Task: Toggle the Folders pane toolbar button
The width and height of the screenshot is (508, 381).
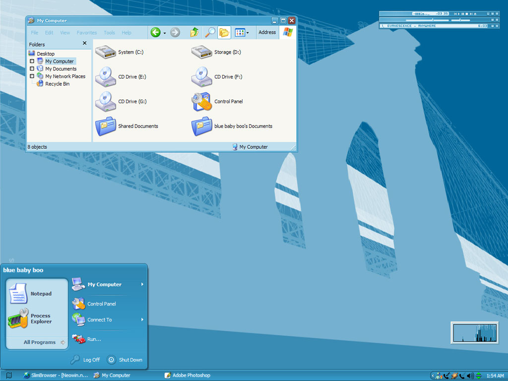Action: [x=224, y=33]
